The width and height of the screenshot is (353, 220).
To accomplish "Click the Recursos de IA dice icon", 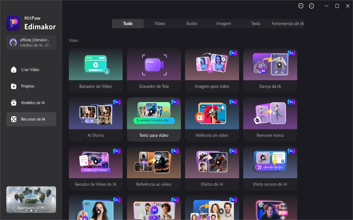I will (14, 119).
